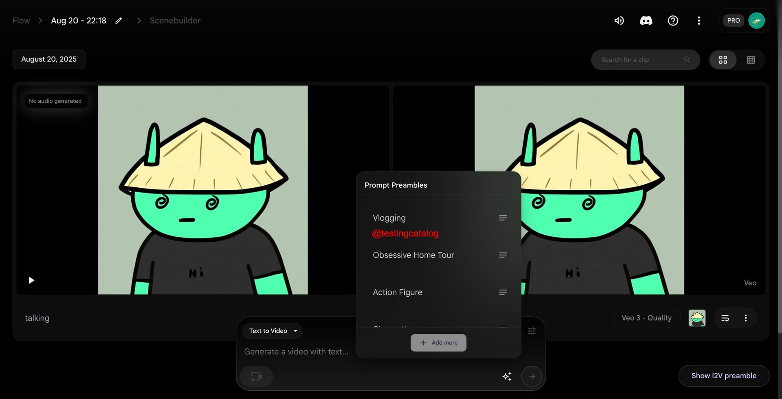Focus the Search for a clip field
Screen dimensions: 782x399
(x=646, y=60)
